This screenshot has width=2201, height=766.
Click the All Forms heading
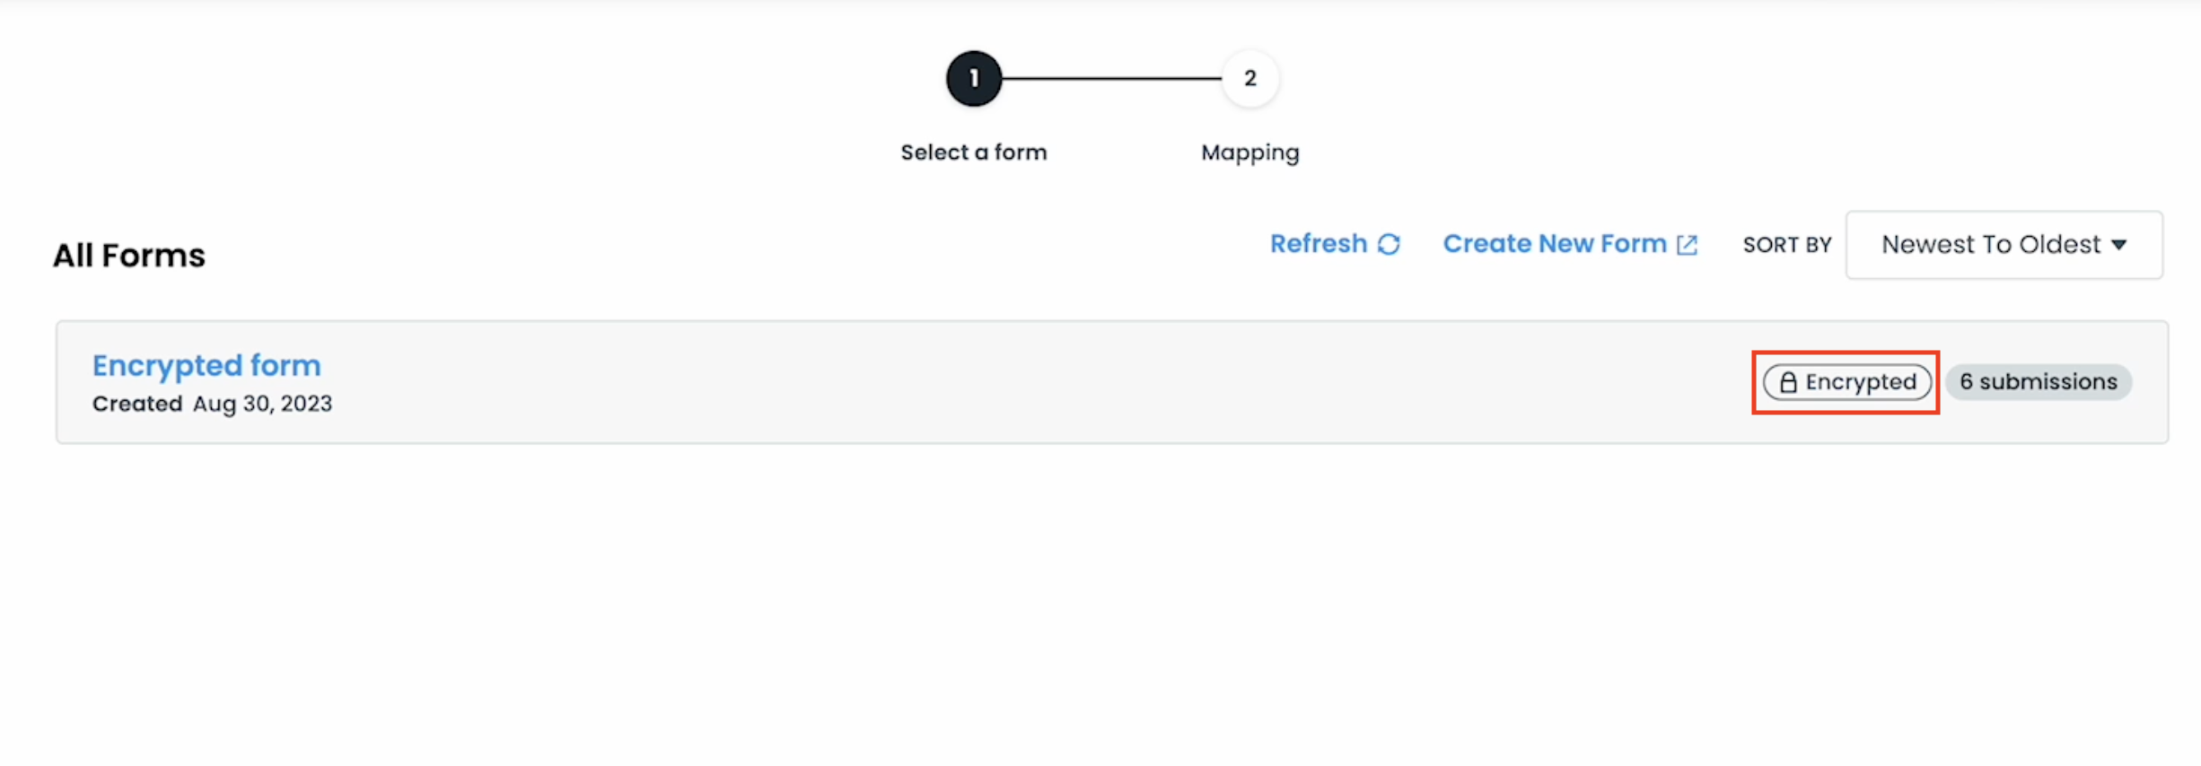click(x=128, y=256)
